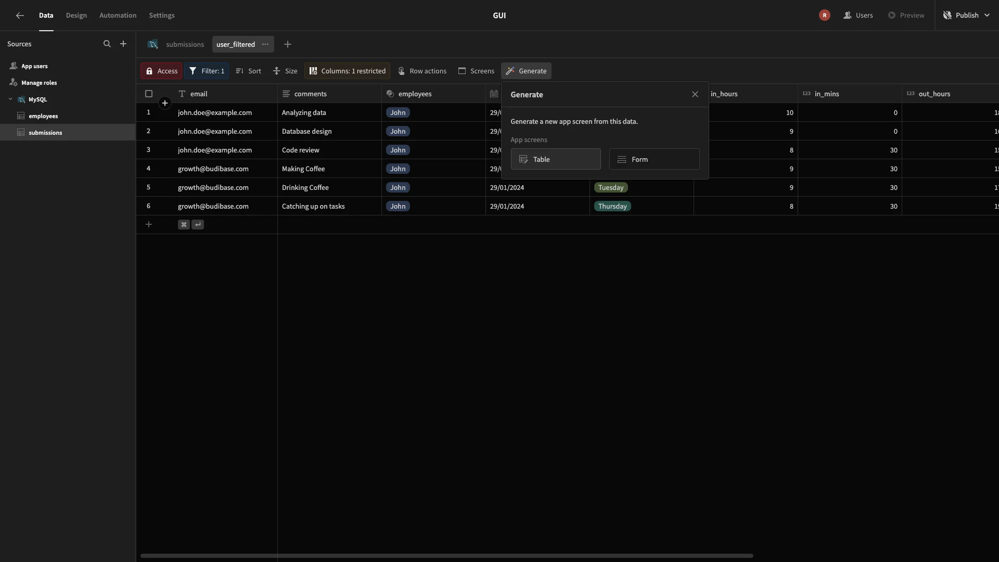The width and height of the screenshot is (999, 562).
Task: Close the Generate popover
Action: 695,95
